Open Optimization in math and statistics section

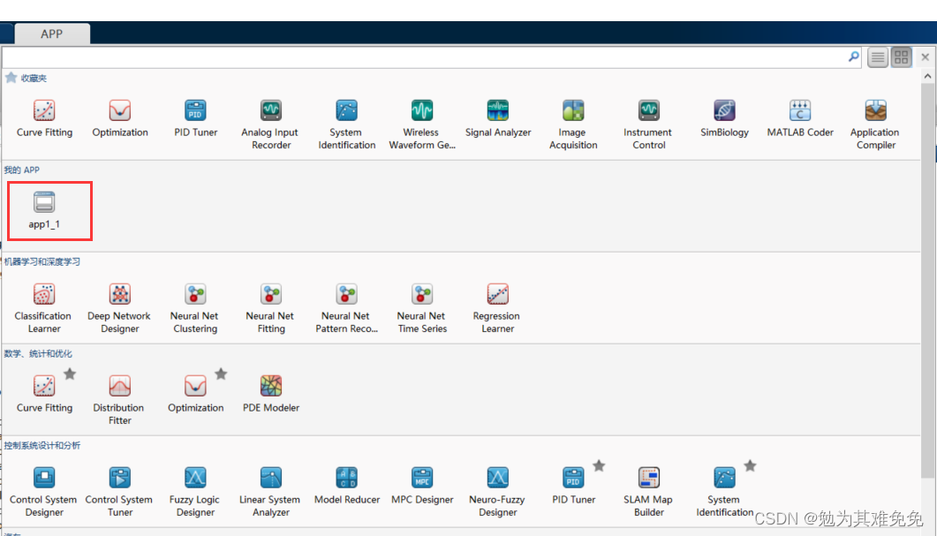point(195,394)
